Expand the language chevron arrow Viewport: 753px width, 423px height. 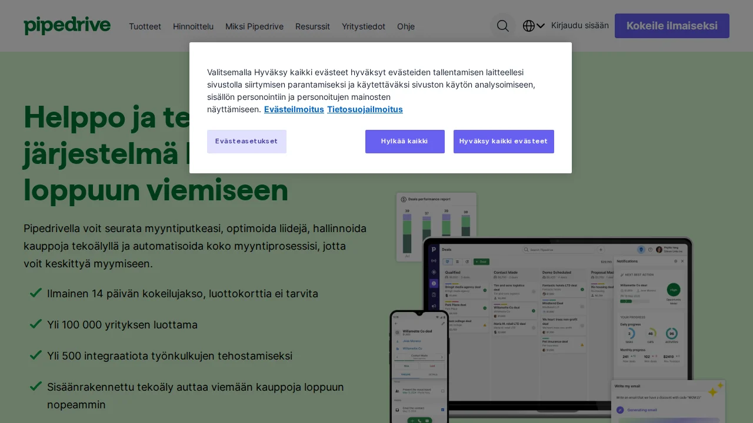point(541,26)
